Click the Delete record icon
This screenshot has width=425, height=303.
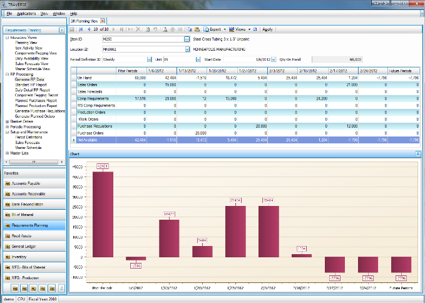tap(138, 29)
